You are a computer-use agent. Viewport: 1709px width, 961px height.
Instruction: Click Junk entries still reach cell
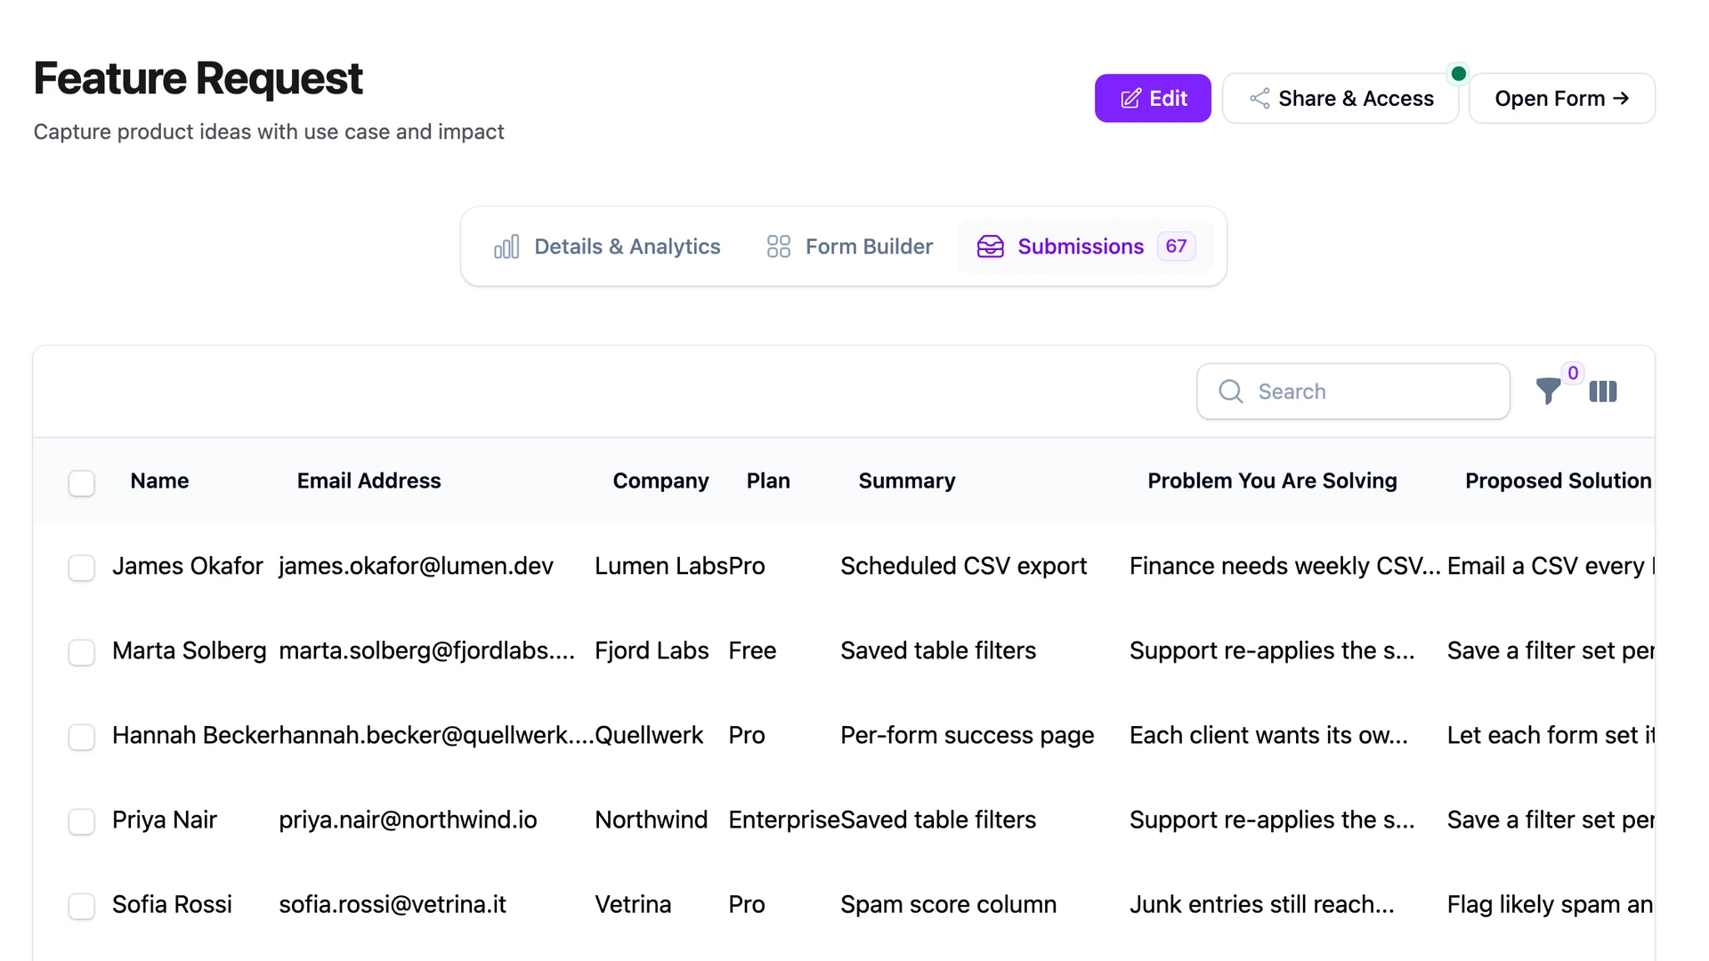1261,904
